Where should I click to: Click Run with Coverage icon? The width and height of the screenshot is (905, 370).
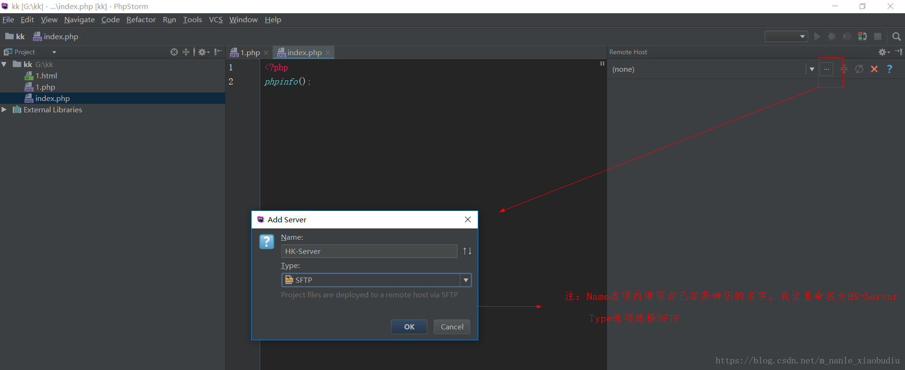tap(847, 36)
